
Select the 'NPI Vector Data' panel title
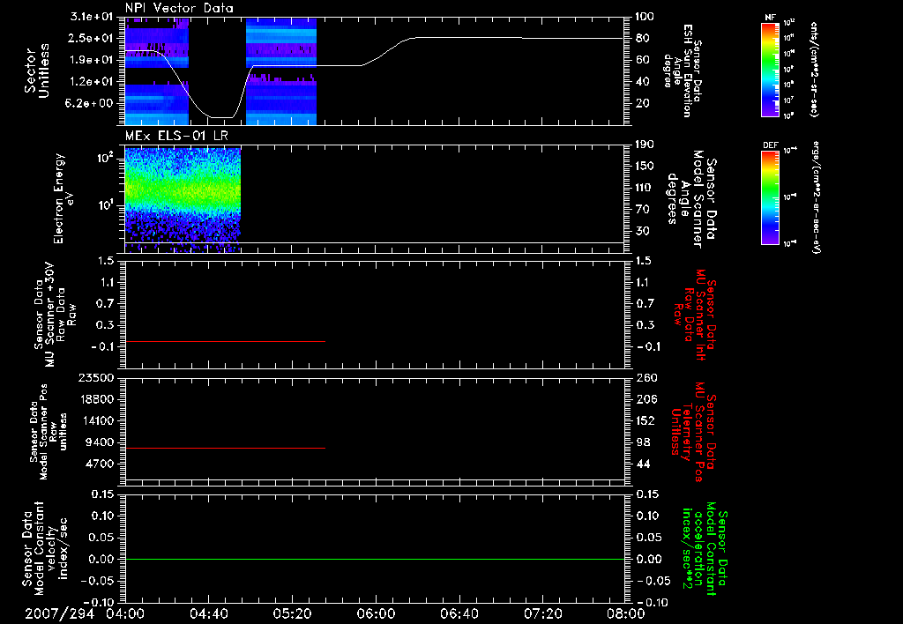pyautogui.click(x=179, y=8)
